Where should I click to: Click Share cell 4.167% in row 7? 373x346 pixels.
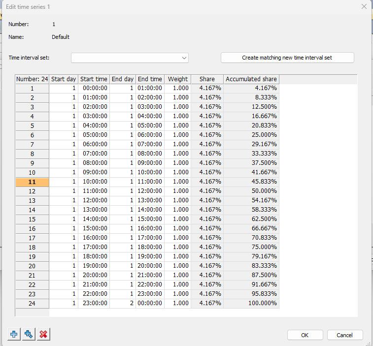pyautogui.click(x=207, y=144)
